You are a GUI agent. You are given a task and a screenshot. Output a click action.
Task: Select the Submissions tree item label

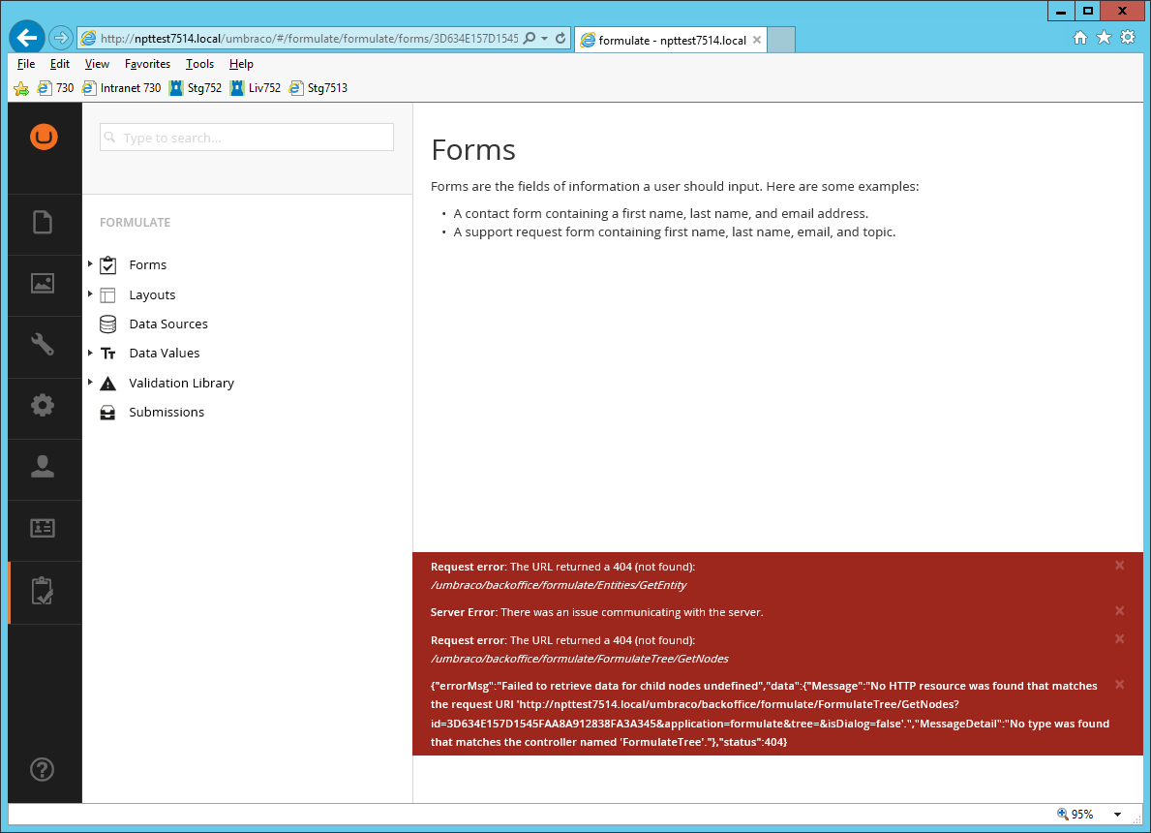tap(167, 412)
